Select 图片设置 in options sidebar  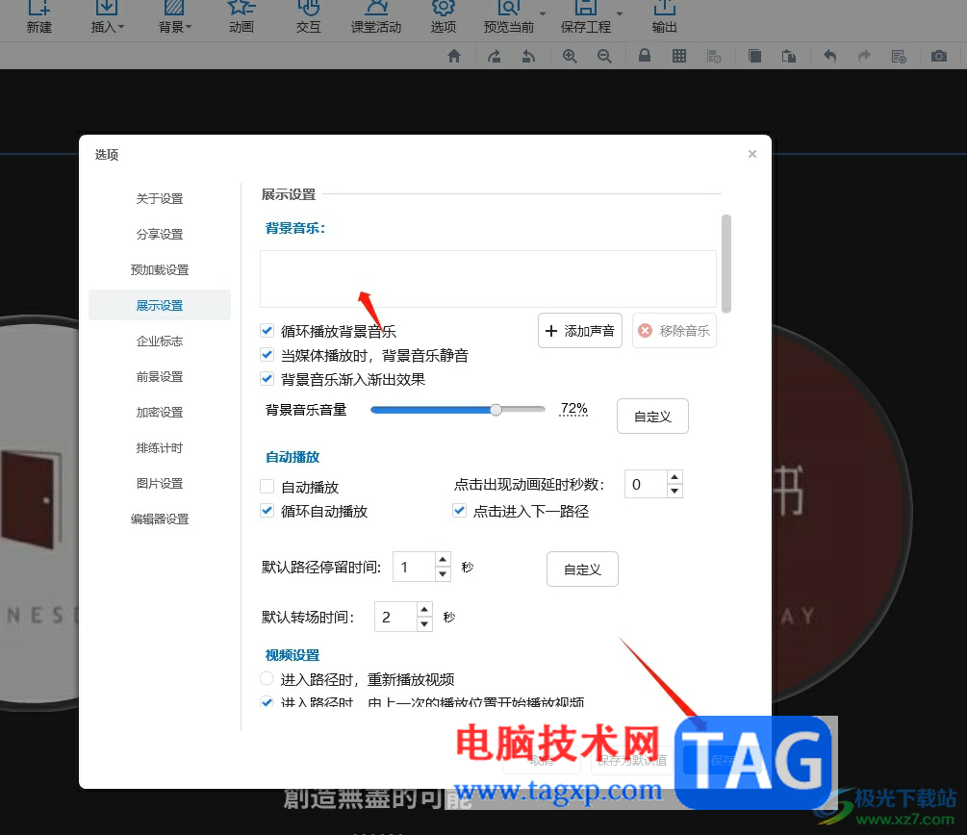tap(160, 484)
